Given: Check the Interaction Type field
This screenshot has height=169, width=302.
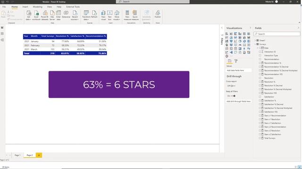Looking at the screenshot, I should pos(260,55).
